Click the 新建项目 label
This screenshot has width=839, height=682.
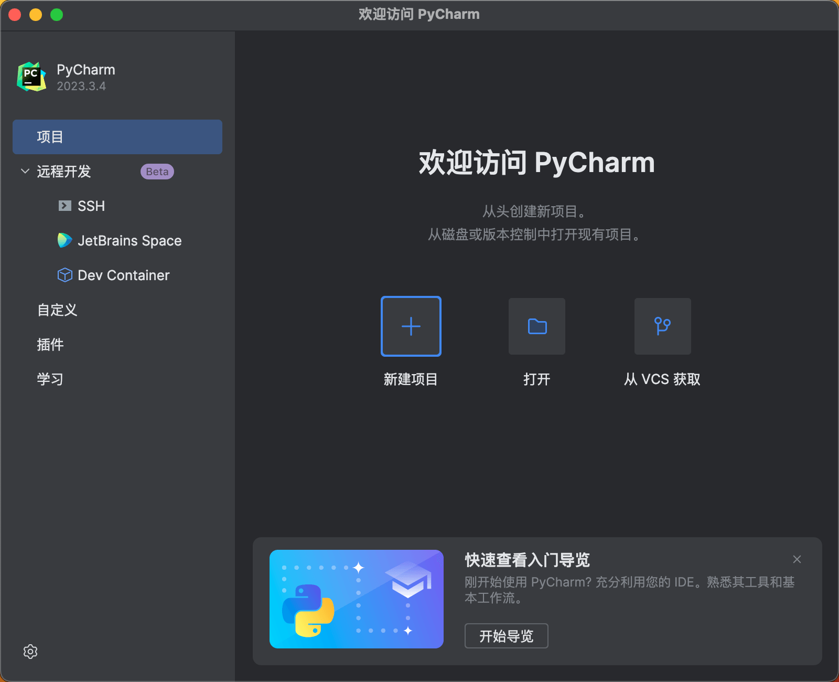coord(411,379)
